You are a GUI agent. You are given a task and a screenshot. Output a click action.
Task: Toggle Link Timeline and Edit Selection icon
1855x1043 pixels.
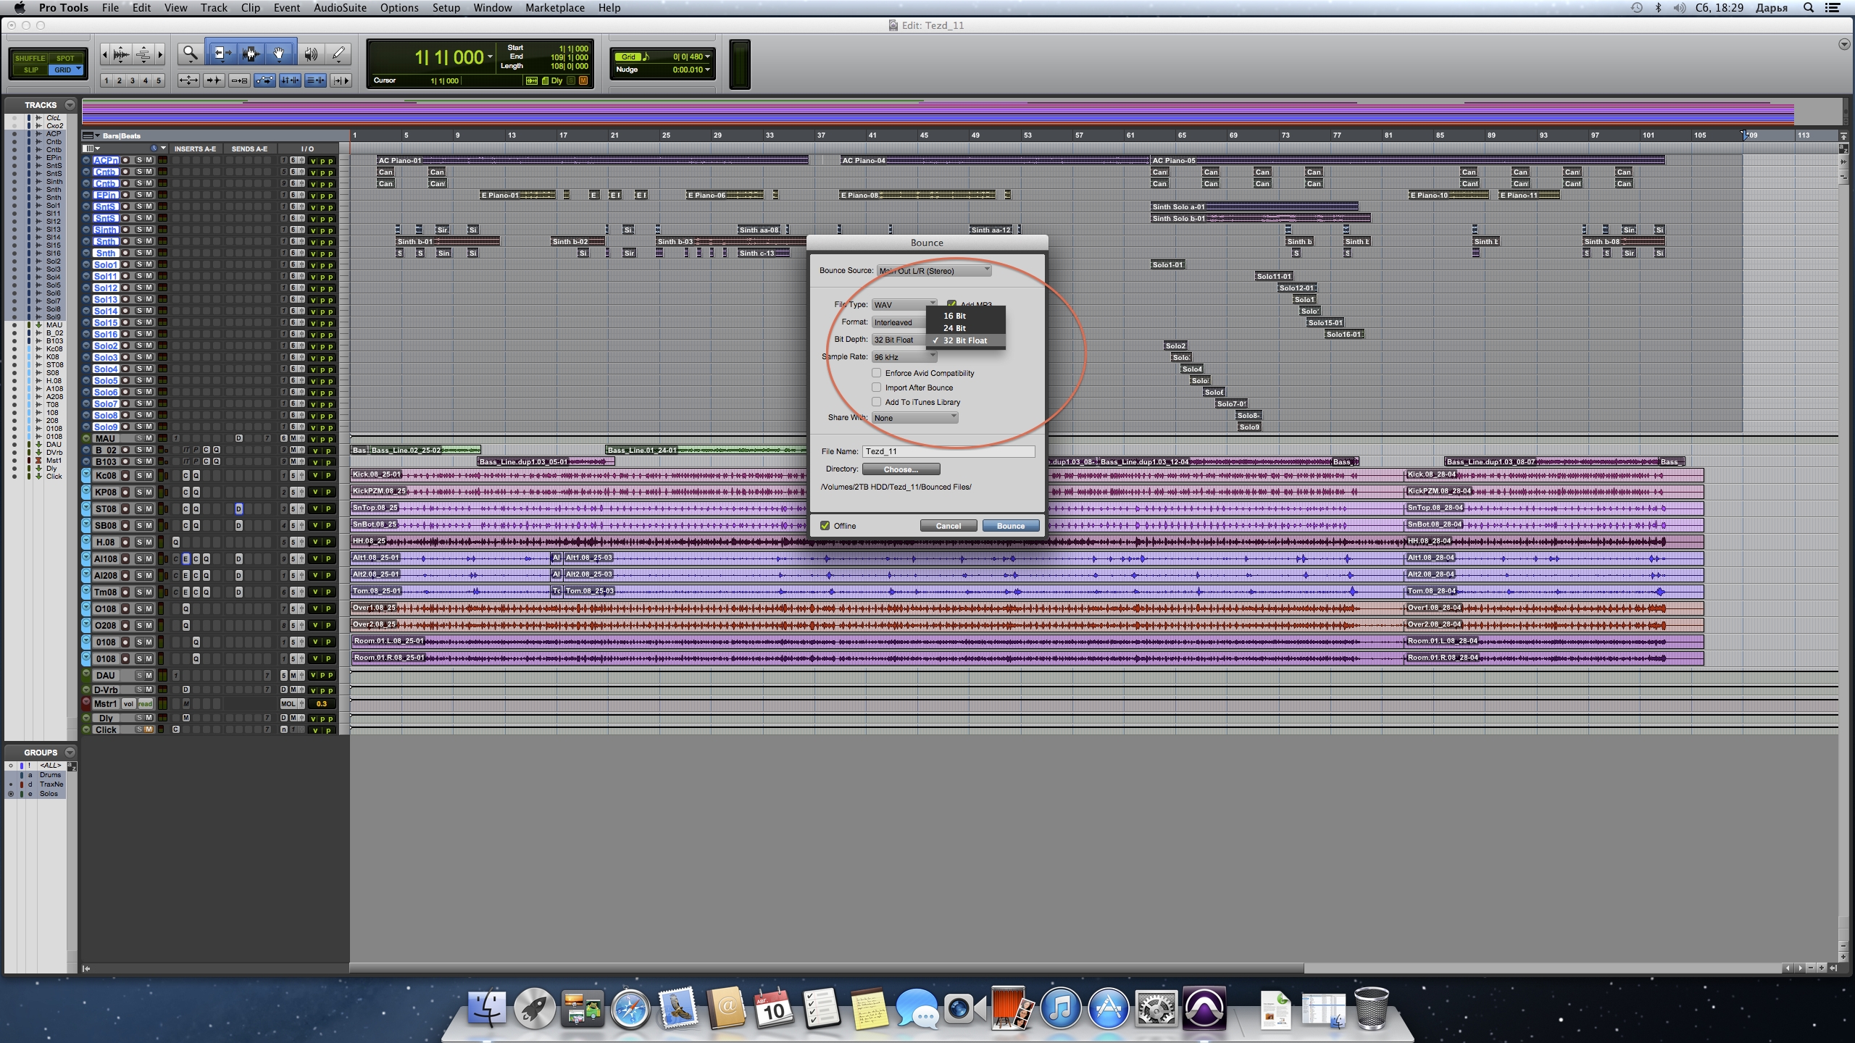290,80
